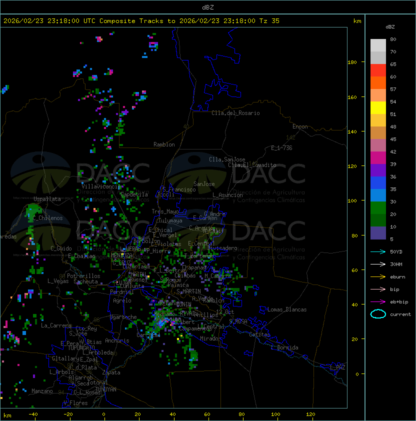Click the 'L_PAZ' map label
The height and width of the screenshot is (421, 416).
[337, 367]
